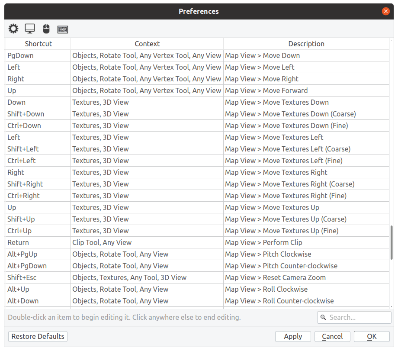Select the Keyboard shortcuts icon
The image size is (398, 351).
[63, 29]
